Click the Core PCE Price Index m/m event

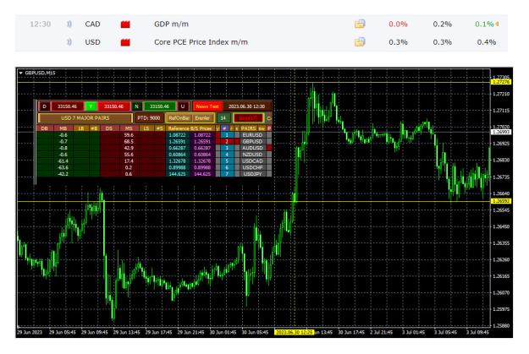201,42
